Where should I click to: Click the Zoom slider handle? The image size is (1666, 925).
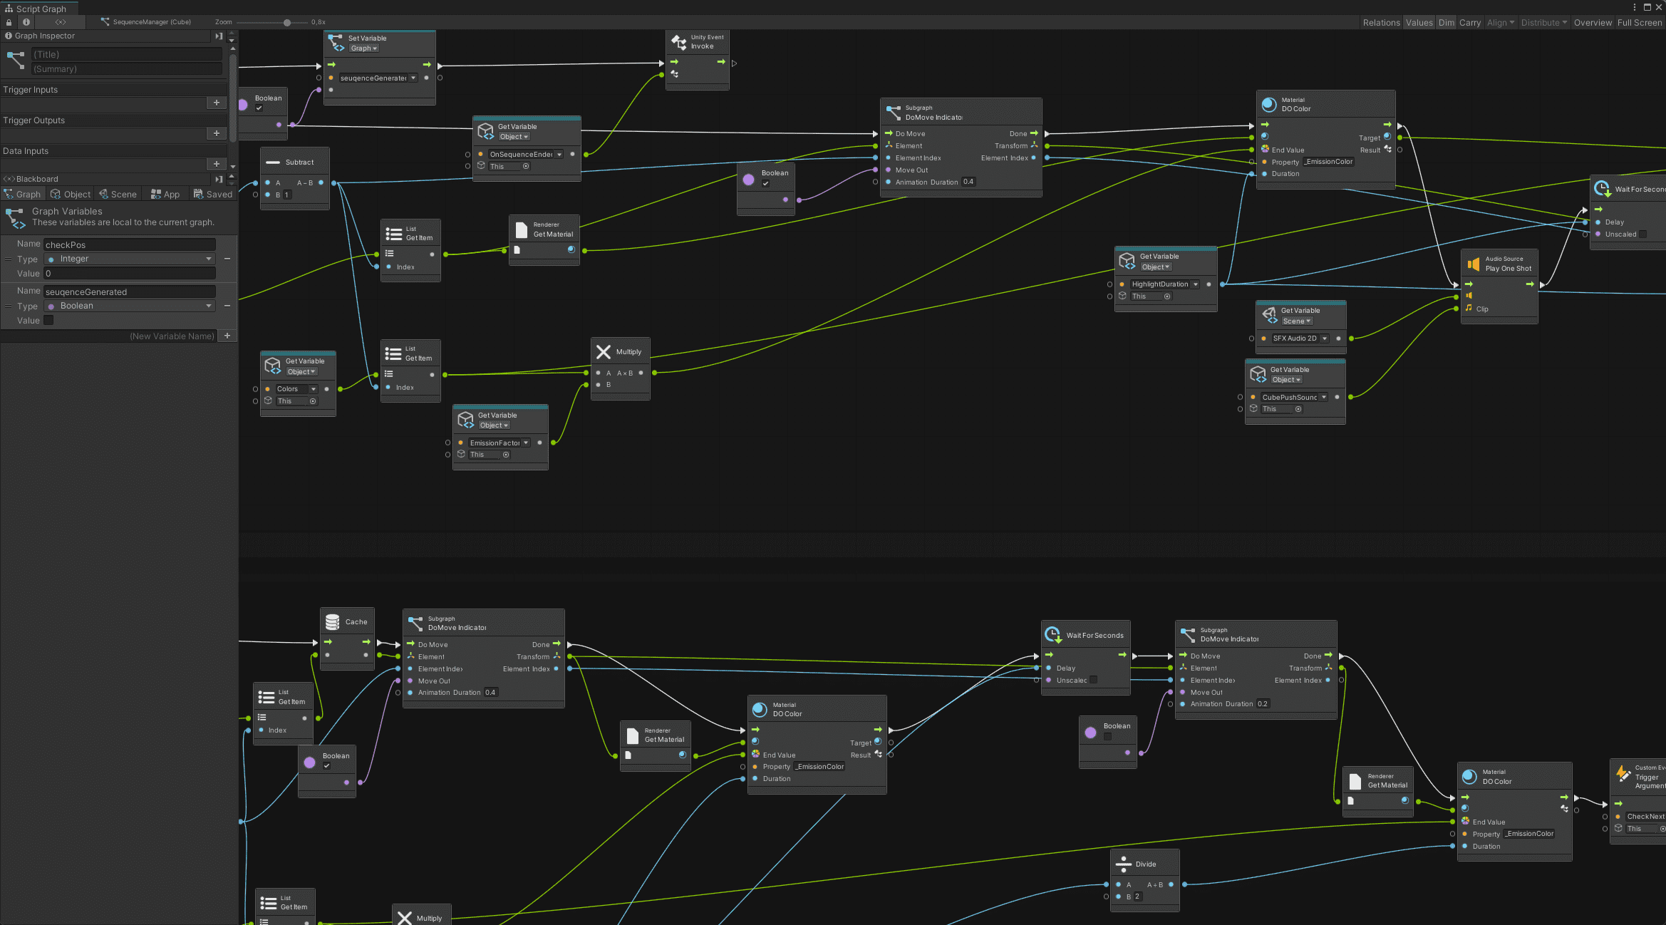coord(287,23)
